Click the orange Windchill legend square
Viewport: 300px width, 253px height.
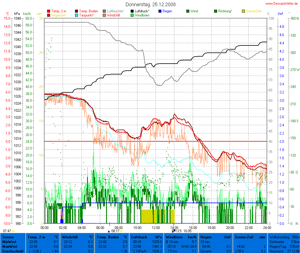pyautogui.click(x=105, y=15)
